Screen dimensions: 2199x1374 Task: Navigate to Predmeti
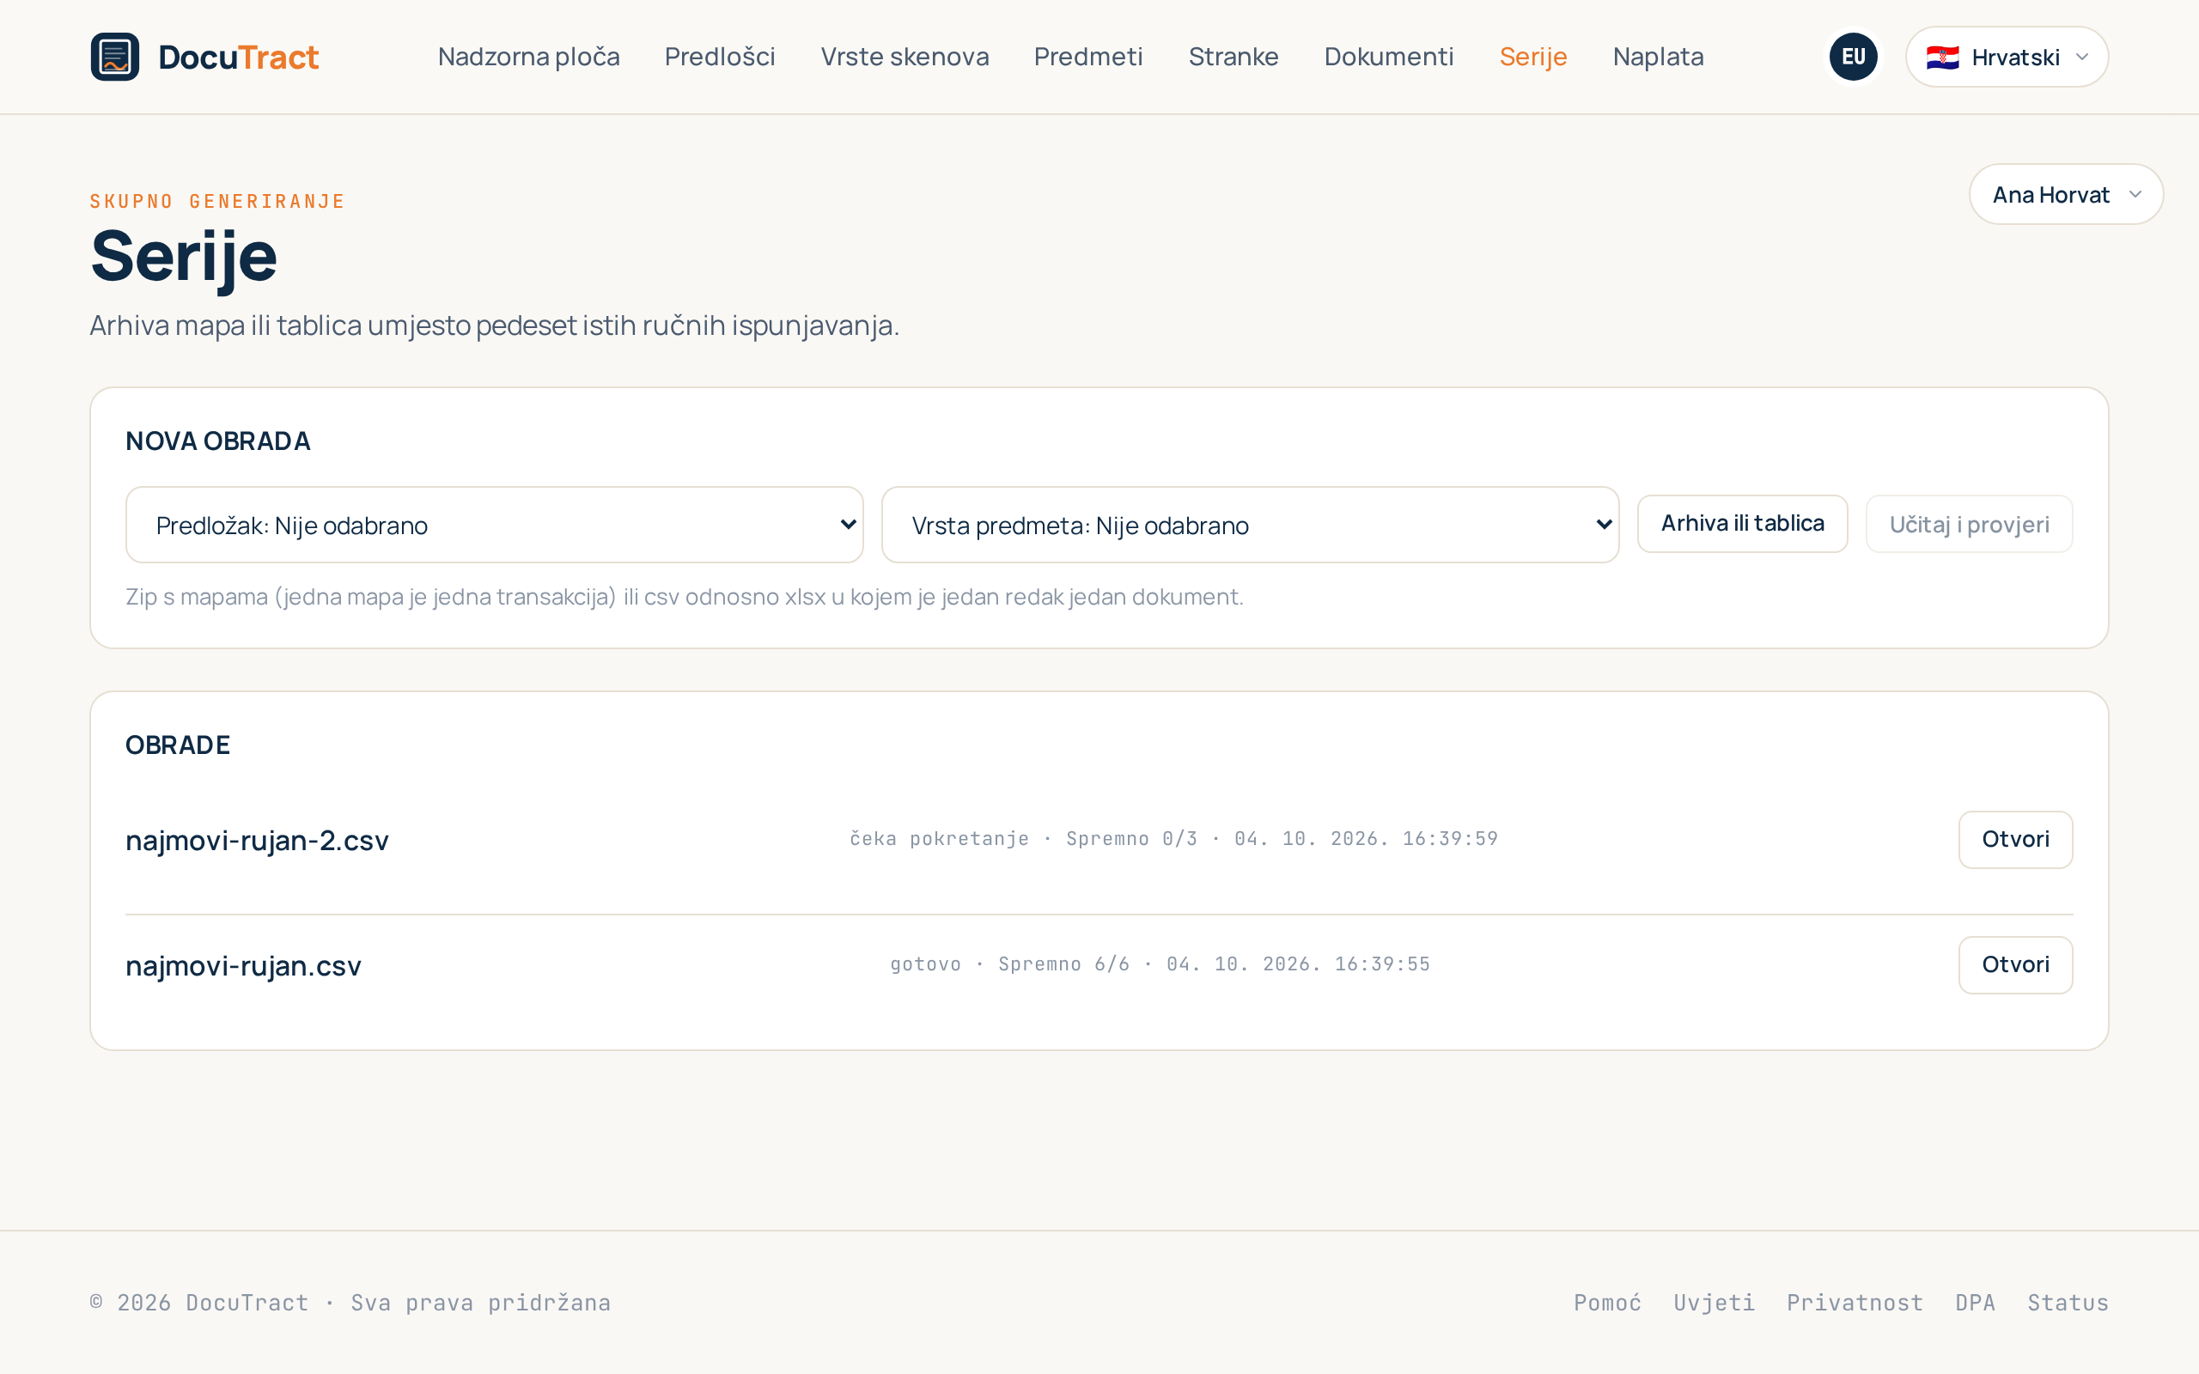pos(1087,57)
